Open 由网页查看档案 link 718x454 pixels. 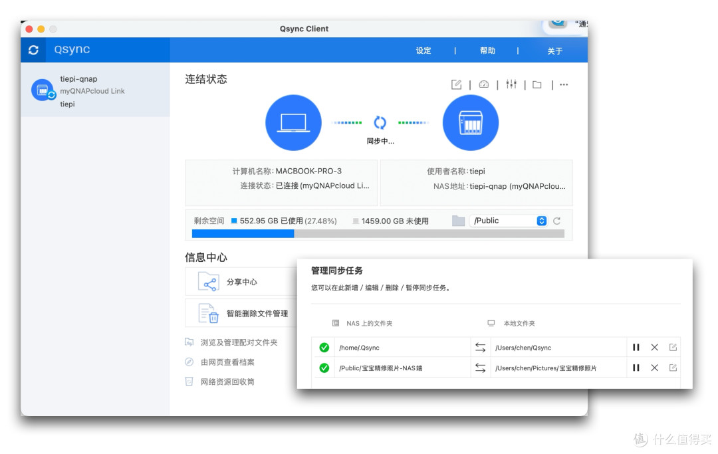point(227,362)
